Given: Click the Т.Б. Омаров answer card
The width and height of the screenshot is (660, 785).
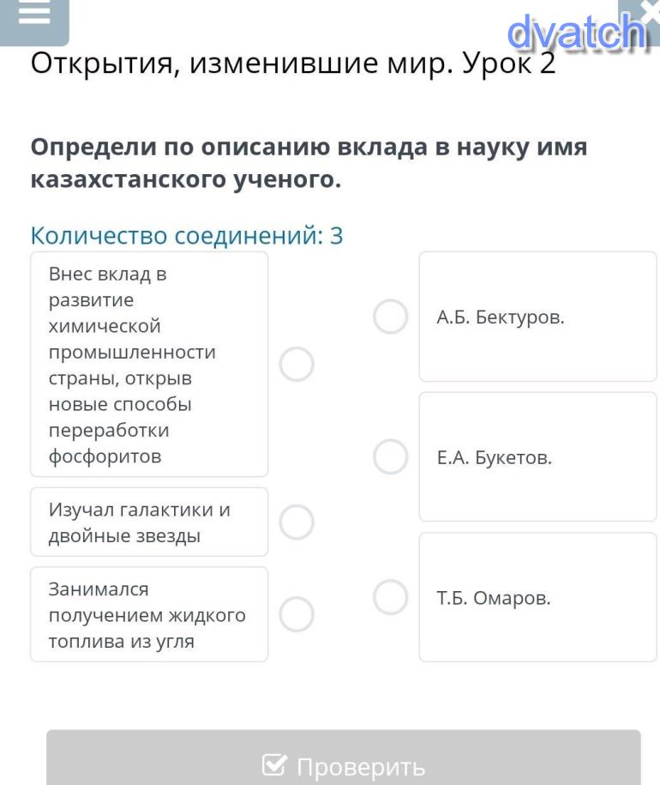Looking at the screenshot, I should pos(537,597).
